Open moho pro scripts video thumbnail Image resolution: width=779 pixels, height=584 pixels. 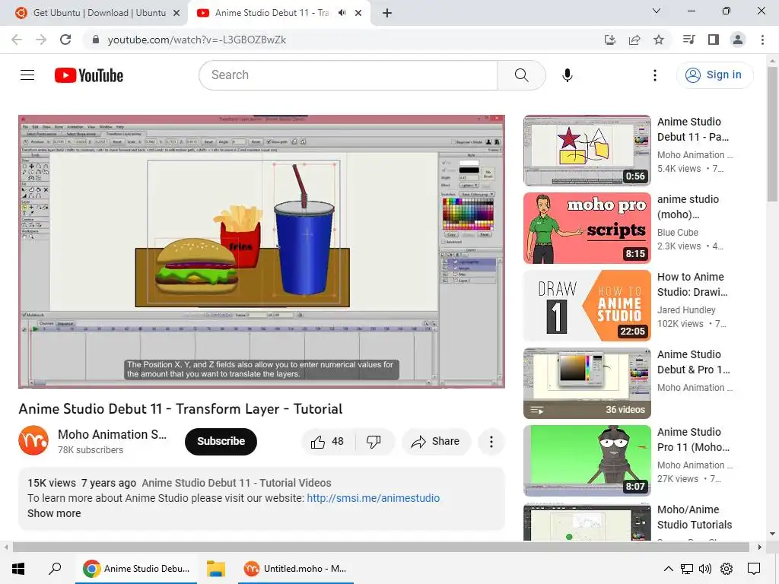(x=587, y=228)
